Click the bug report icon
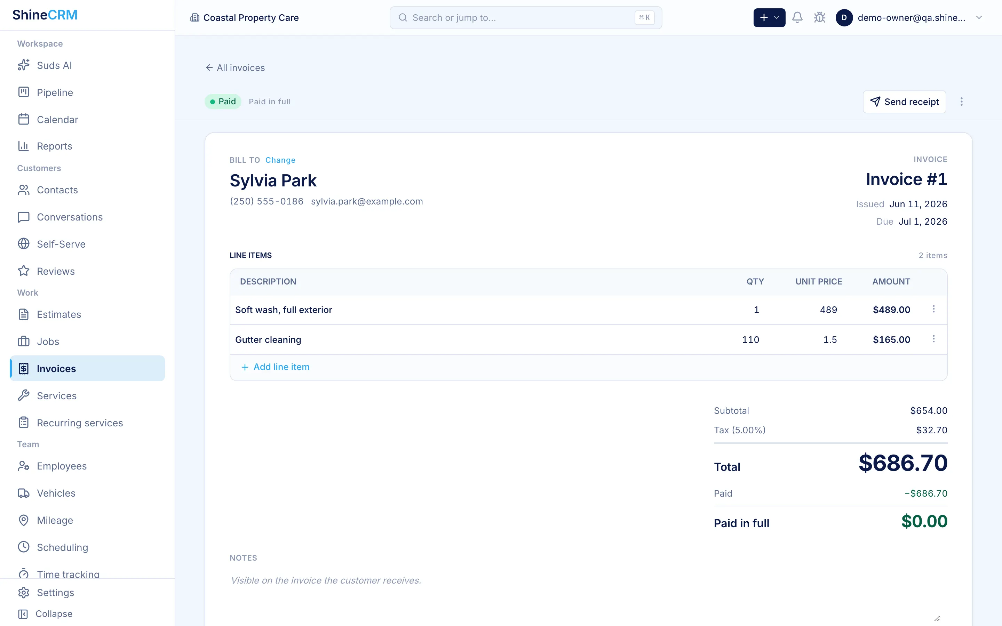 click(x=819, y=17)
